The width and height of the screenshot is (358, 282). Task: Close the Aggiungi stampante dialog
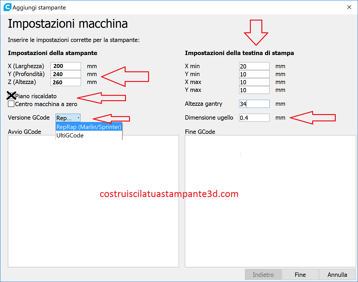(x=349, y=7)
